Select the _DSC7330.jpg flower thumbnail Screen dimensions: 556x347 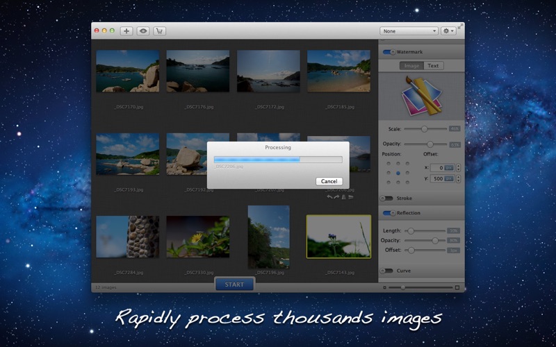pyautogui.click(x=198, y=237)
